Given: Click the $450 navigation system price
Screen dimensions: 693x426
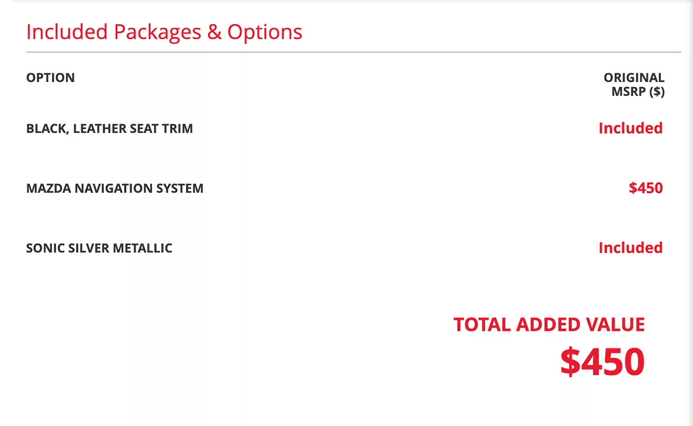Looking at the screenshot, I should click(x=646, y=188).
